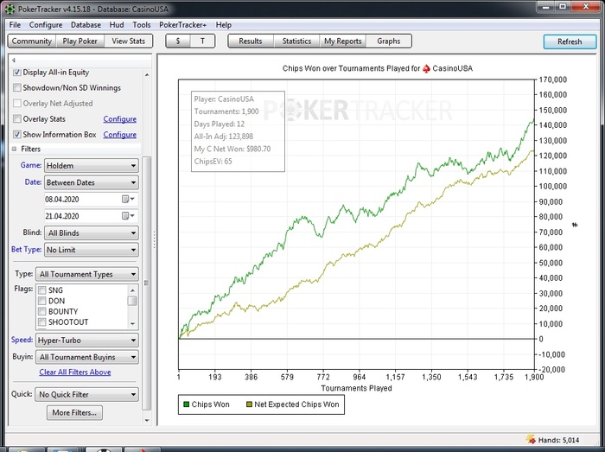Switch to the Results tab
The image size is (605, 452).
[x=251, y=41]
